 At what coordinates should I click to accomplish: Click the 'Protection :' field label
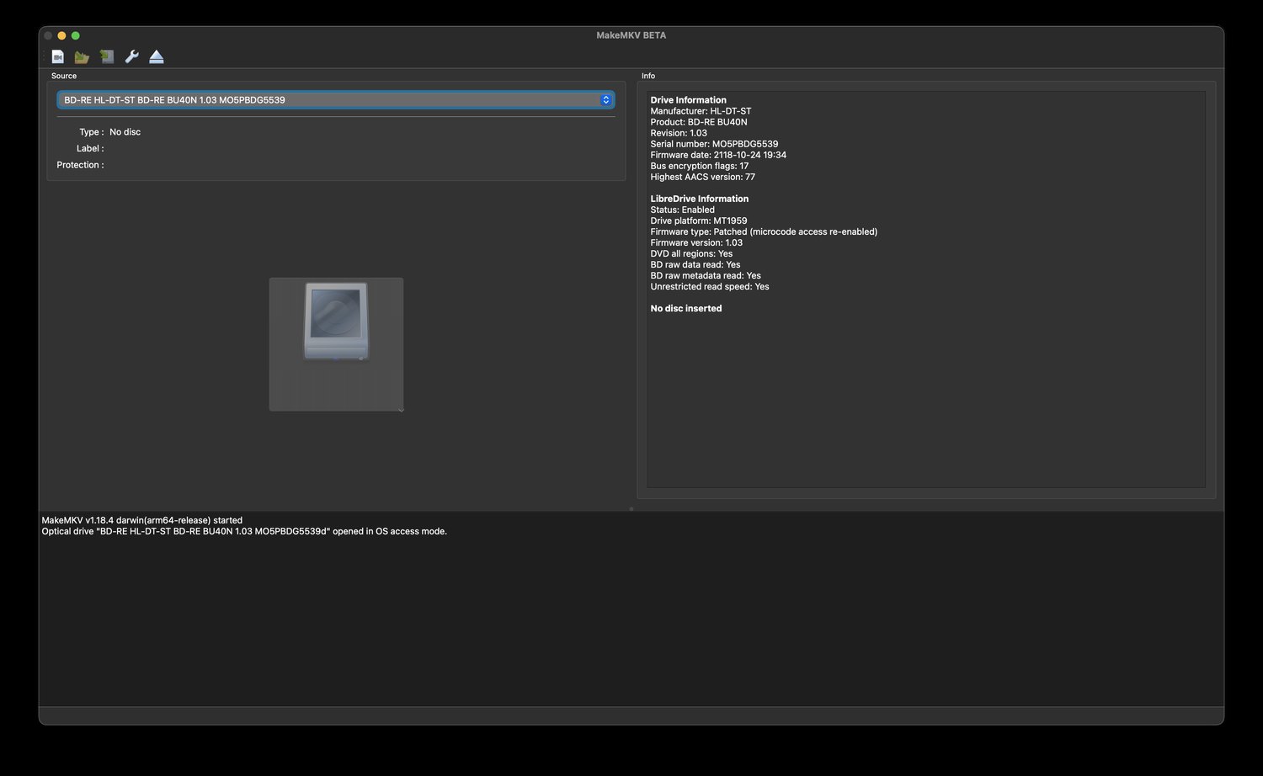(x=80, y=165)
